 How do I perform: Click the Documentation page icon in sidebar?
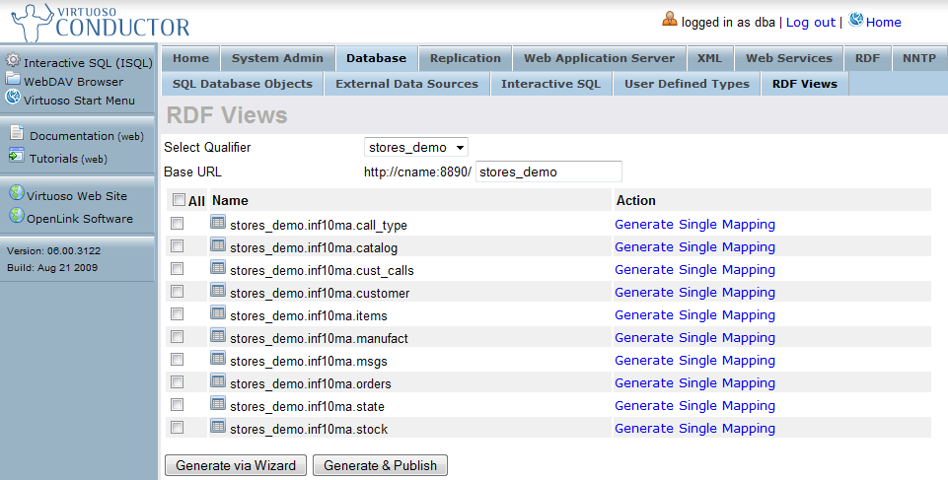pos(17,134)
